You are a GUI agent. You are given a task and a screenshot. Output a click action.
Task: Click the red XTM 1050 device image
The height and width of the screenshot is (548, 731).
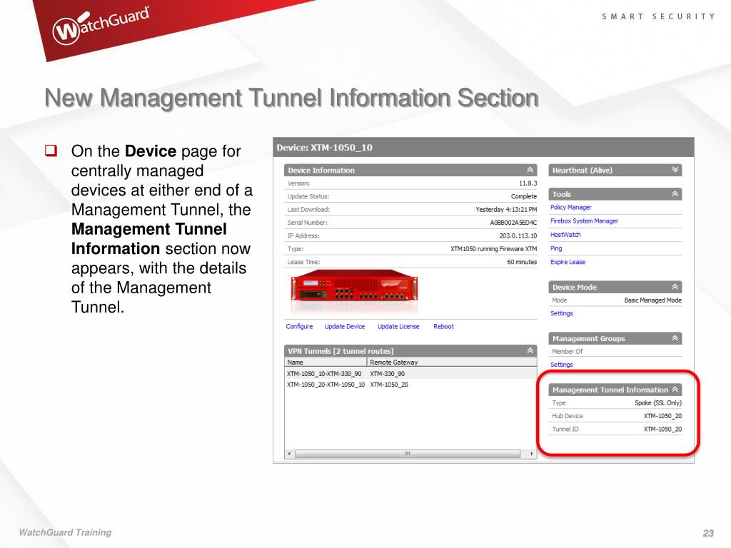(x=354, y=286)
